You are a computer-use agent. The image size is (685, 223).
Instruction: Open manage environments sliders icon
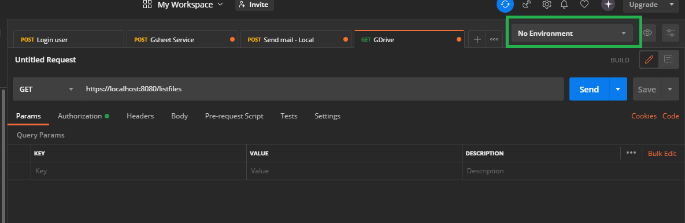click(x=670, y=33)
